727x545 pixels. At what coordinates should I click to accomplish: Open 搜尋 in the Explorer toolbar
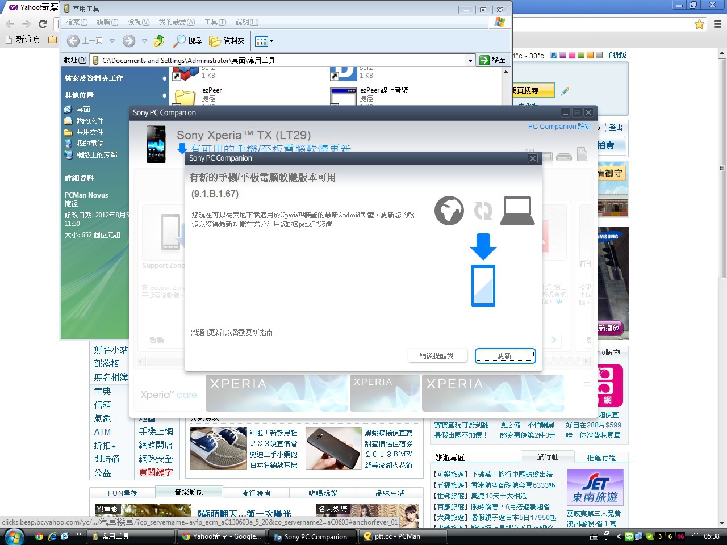tap(187, 41)
